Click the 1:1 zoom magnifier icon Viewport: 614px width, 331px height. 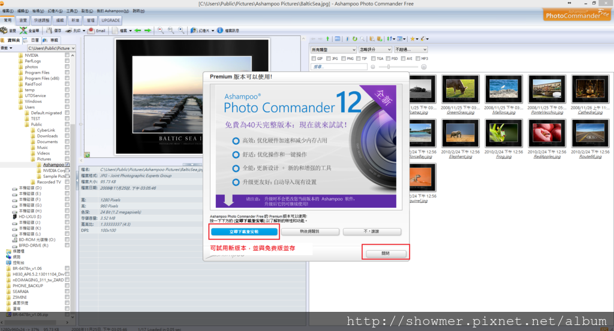[171, 30]
